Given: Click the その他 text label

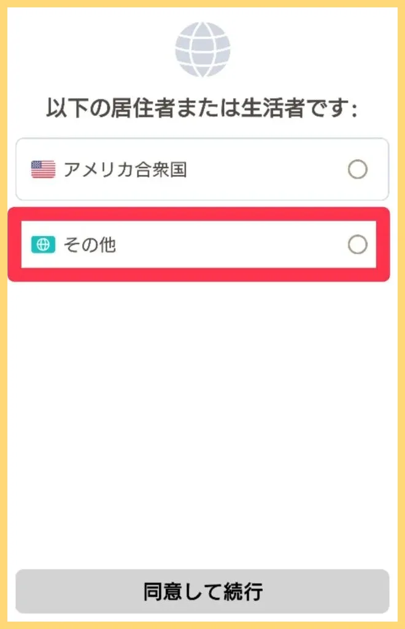Looking at the screenshot, I should [90, 245].
